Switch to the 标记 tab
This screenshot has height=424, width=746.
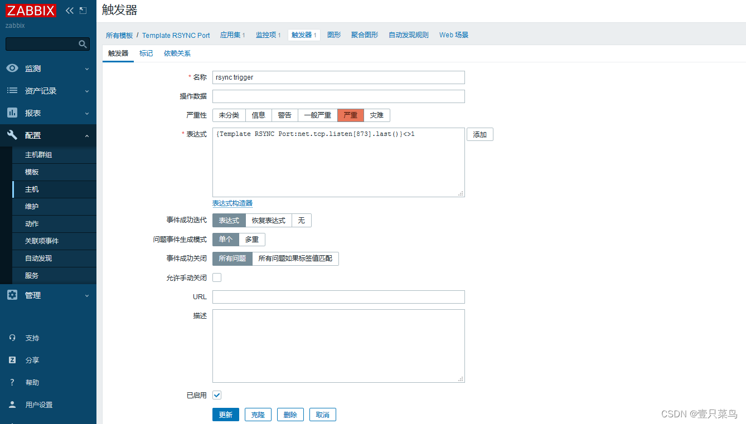146,53
